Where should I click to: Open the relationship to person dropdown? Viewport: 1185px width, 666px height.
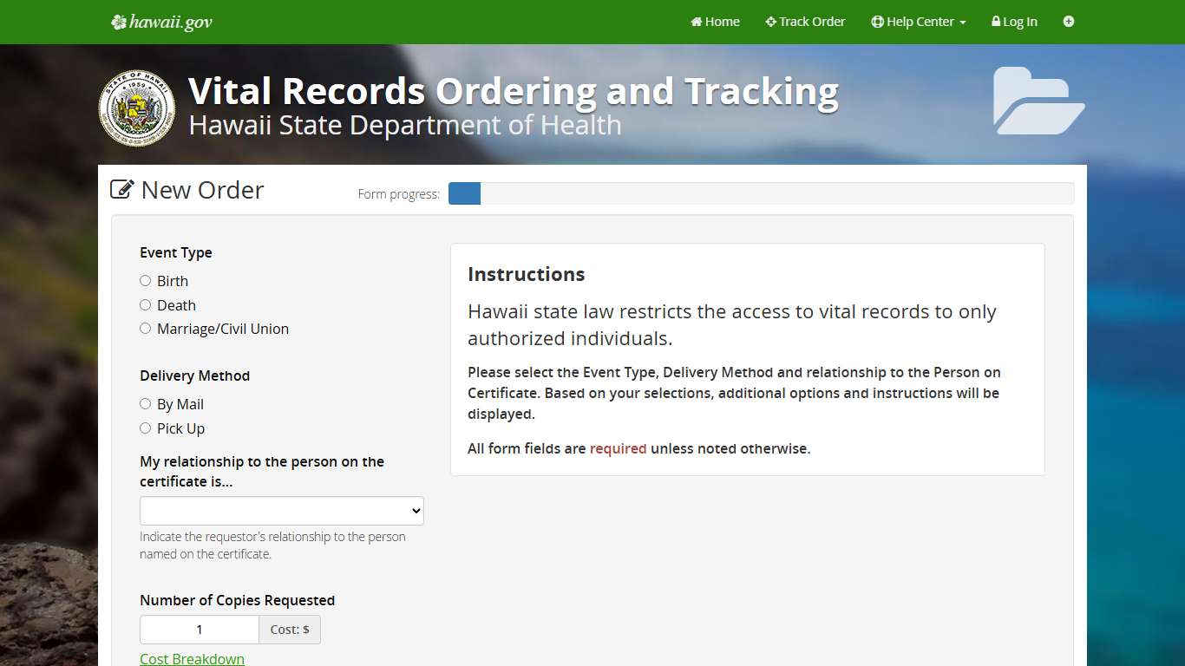click(x=281, y=511)
